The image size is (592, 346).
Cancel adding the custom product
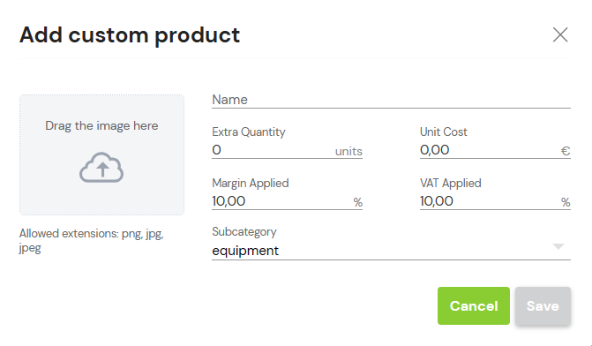pyautogui.click(x=474, y=305)
